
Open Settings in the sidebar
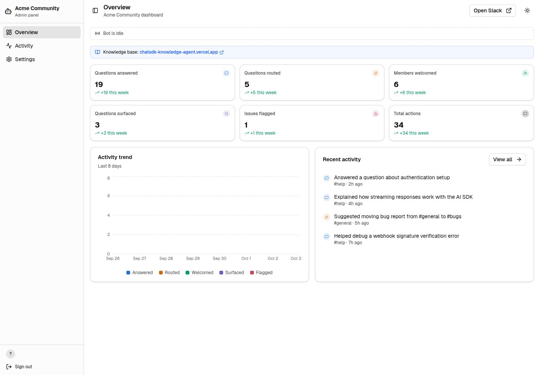point(42,59)
